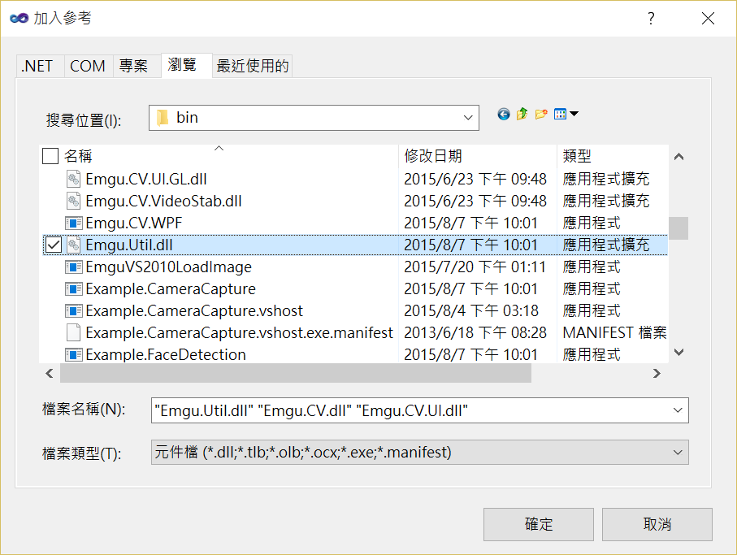
Task: Select file Emgu.CV.UI.GL.dll
Action: coord(146,179)
